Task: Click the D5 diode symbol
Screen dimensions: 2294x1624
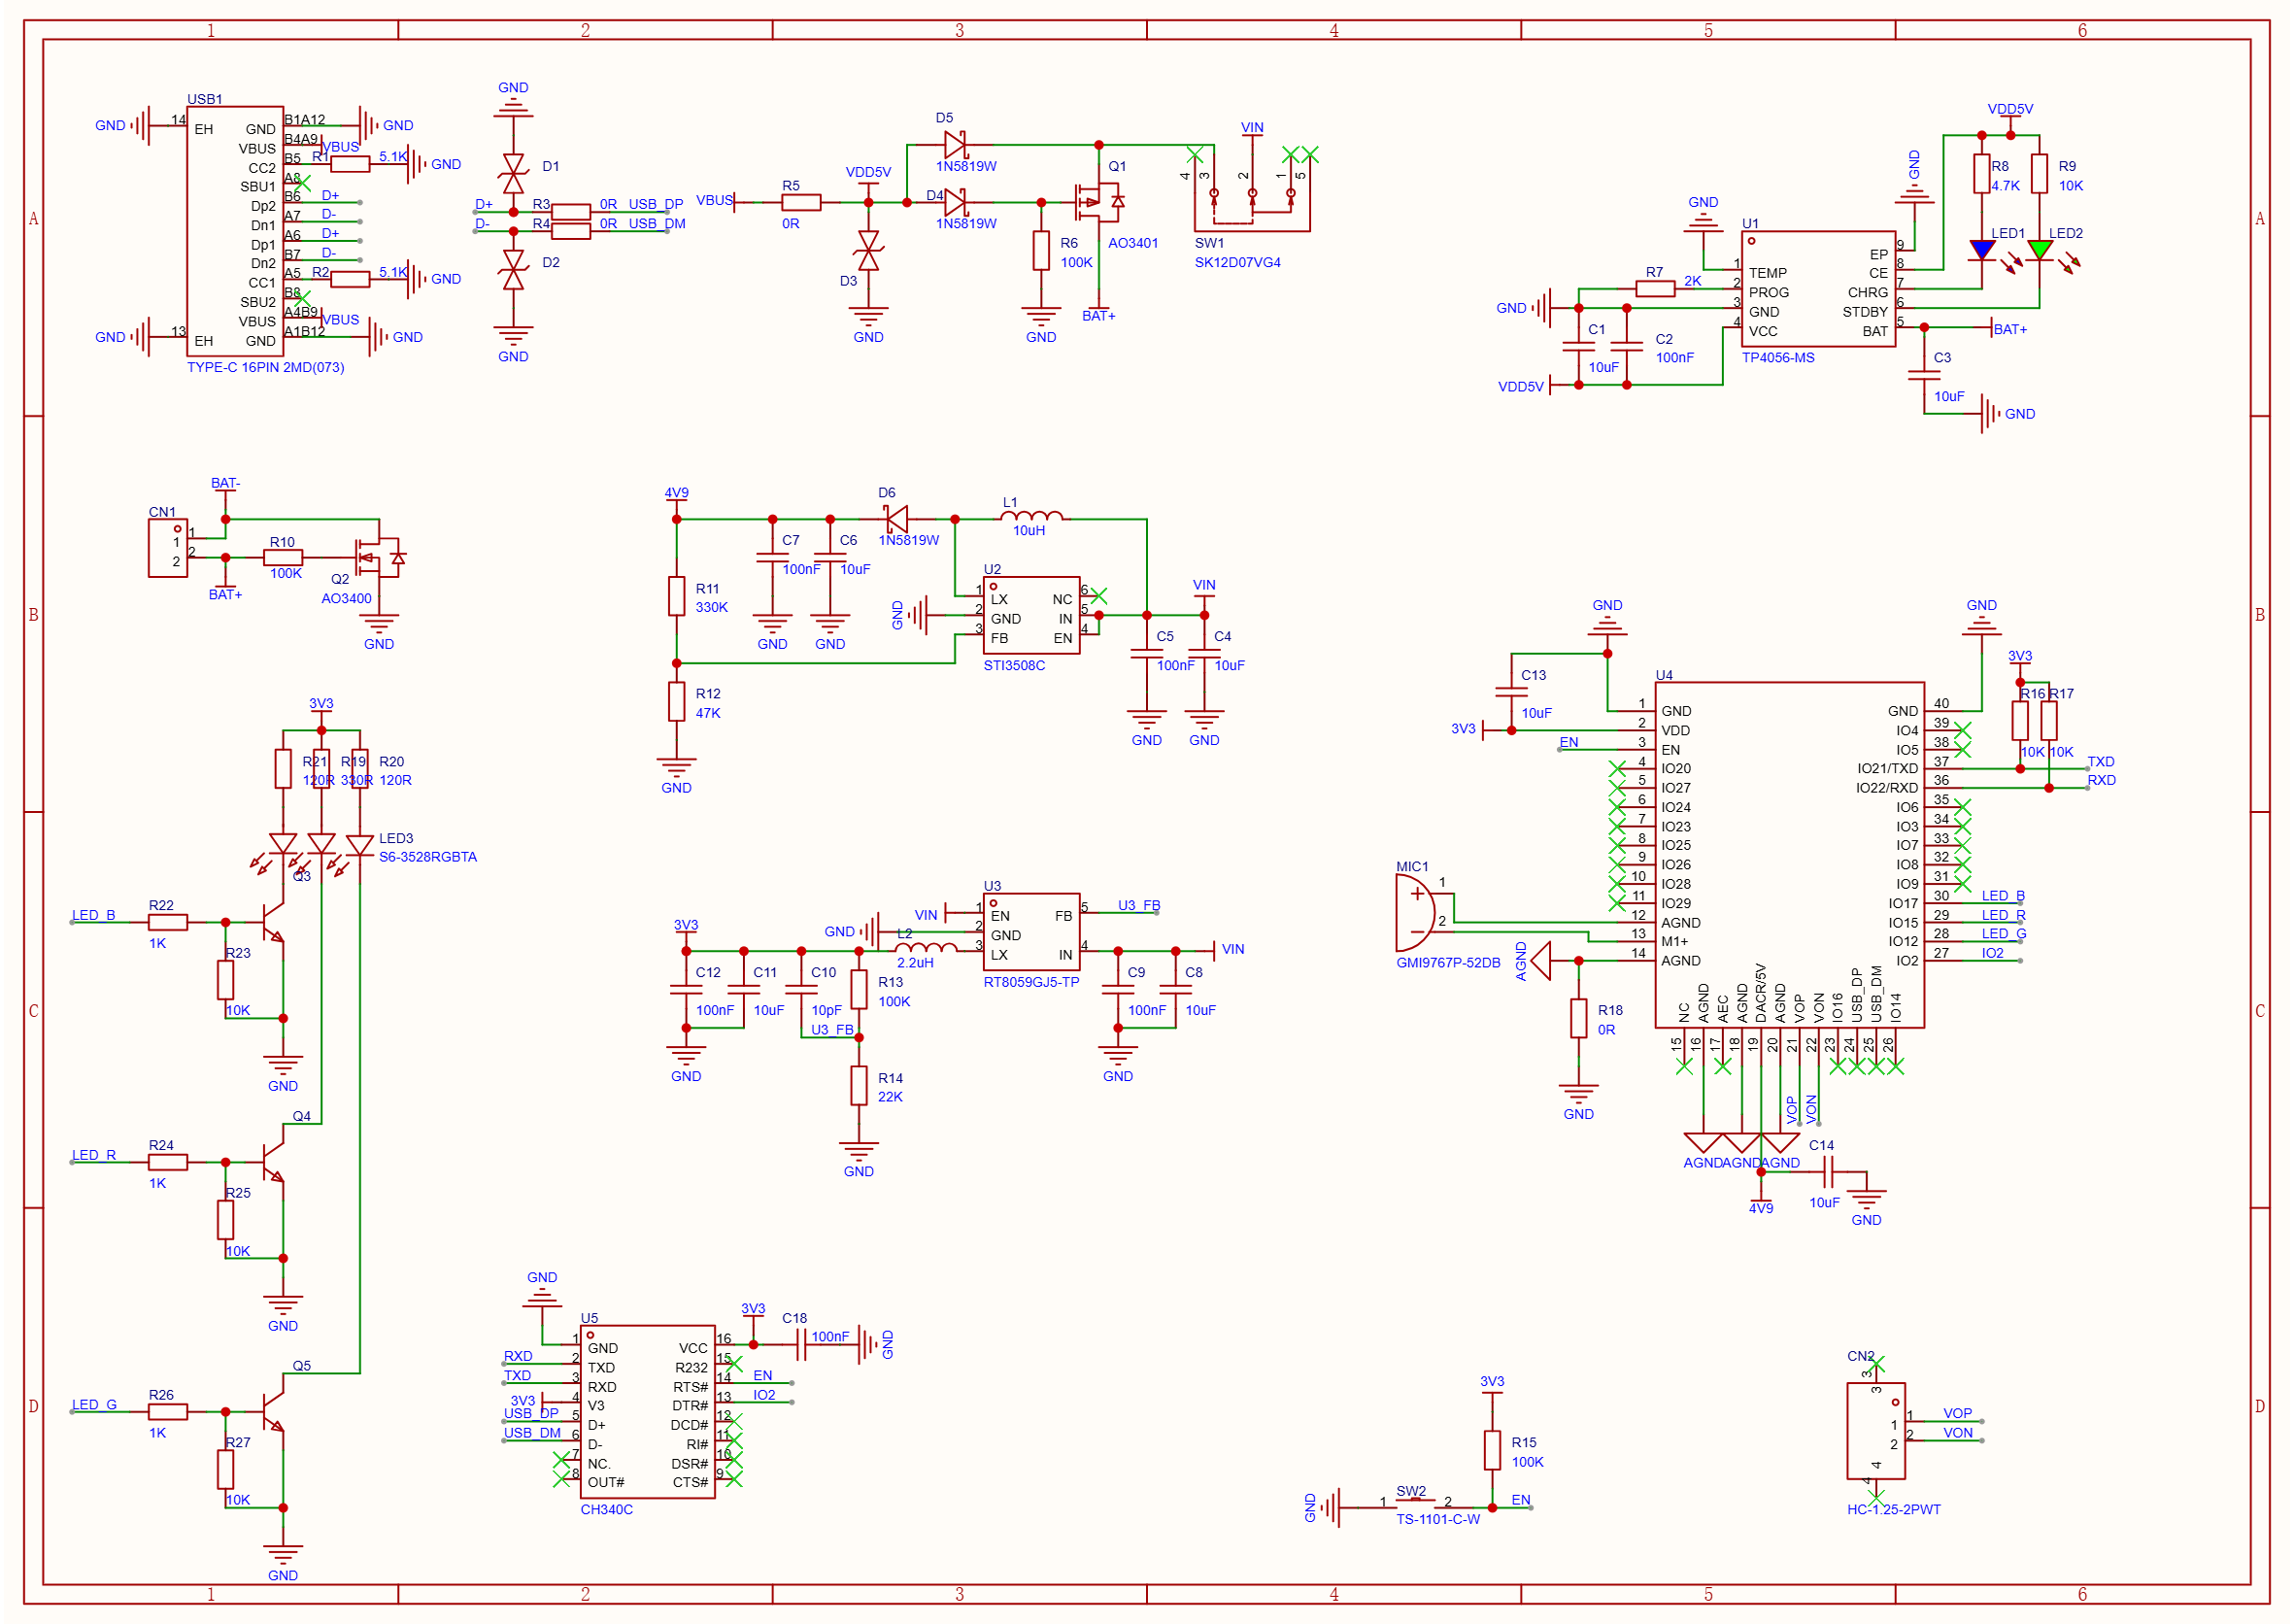Action: 955,145
